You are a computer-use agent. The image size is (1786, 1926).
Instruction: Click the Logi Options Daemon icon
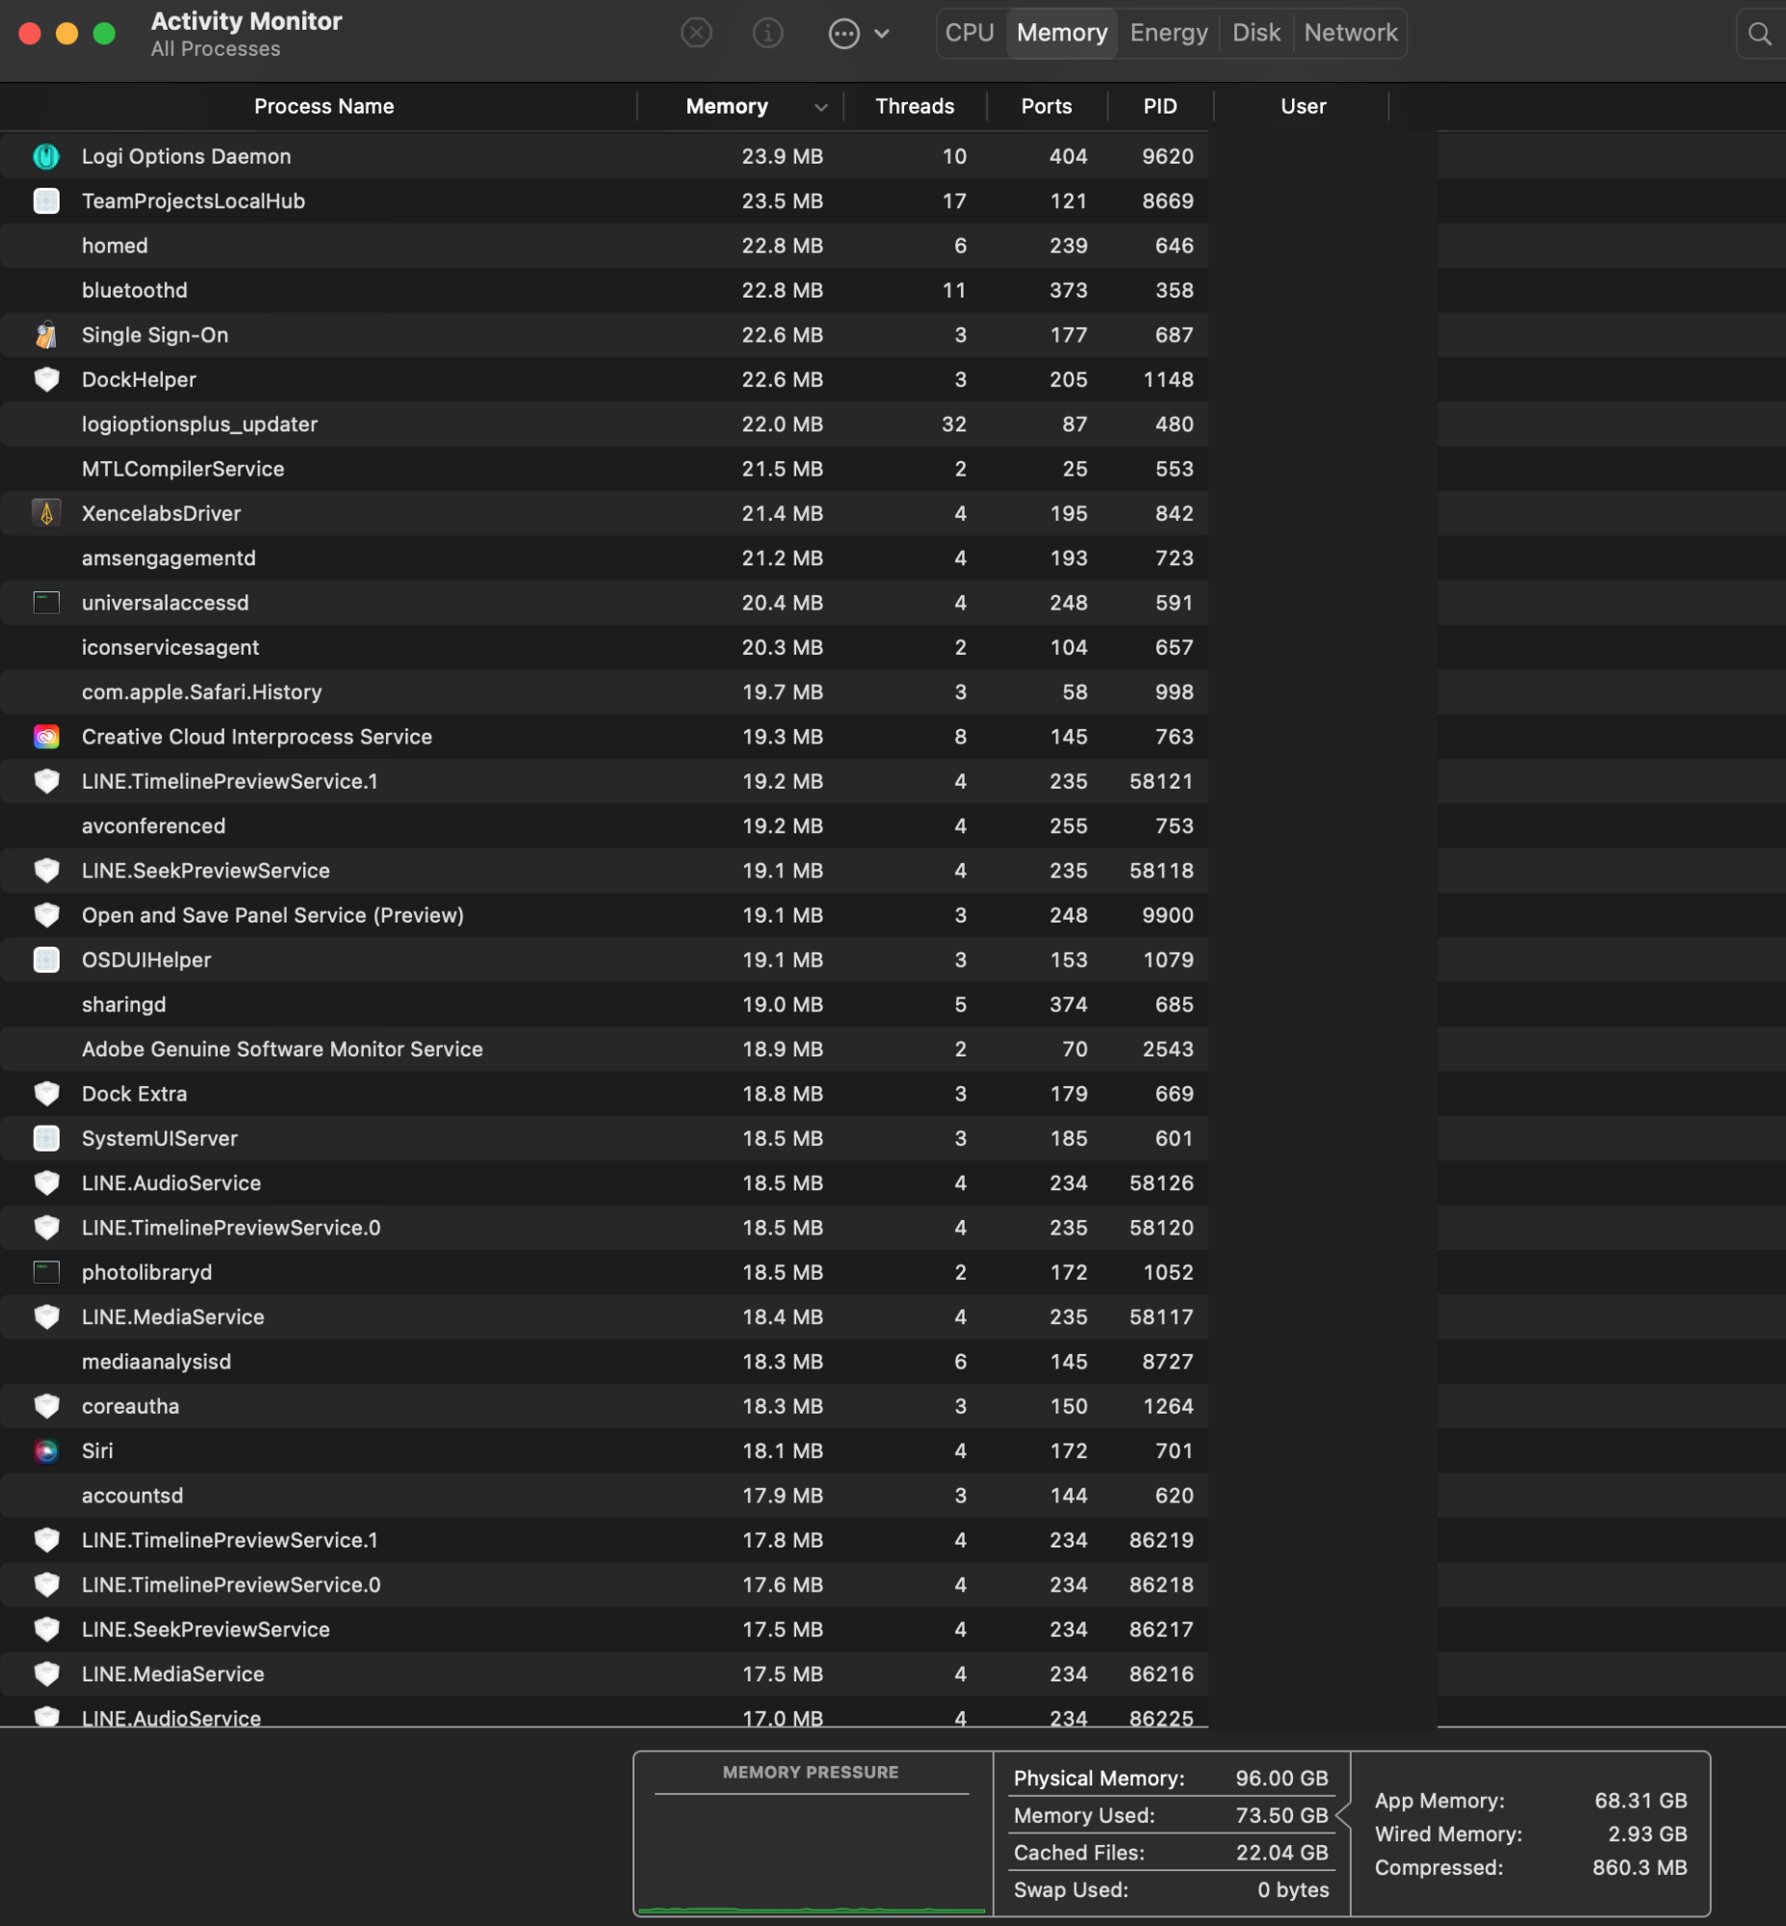point(46,156)
